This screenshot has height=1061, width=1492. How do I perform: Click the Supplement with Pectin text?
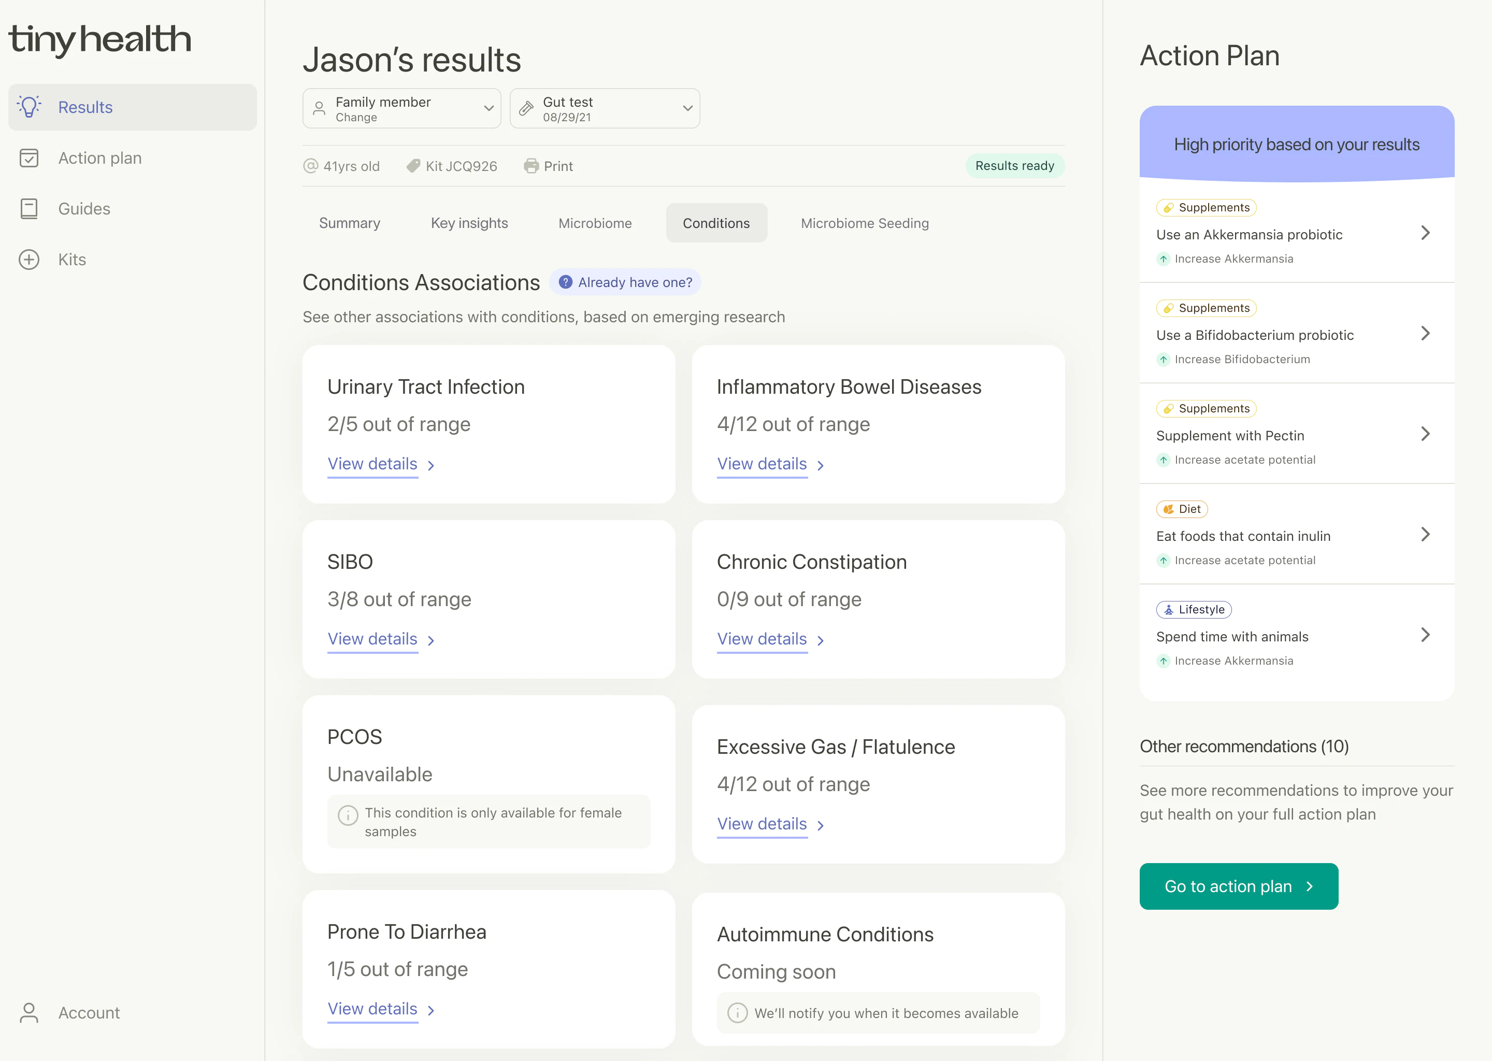click(1230, 436)
